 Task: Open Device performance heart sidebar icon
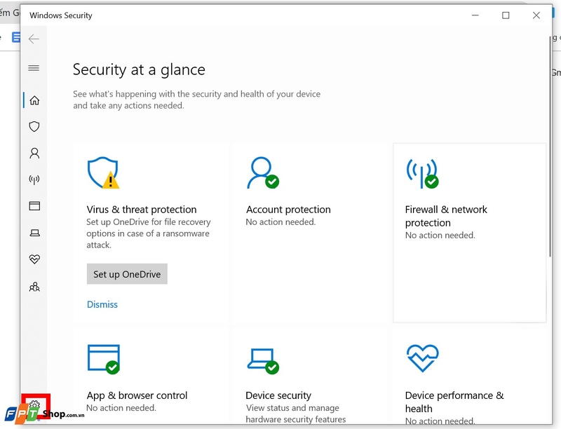pos(34,259)
